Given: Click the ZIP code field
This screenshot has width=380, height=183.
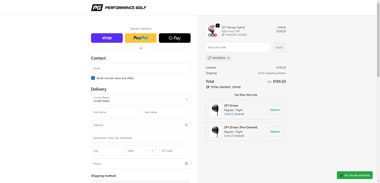Looking at the screenshot, I should pyautogui.click(x=175, y=151).
